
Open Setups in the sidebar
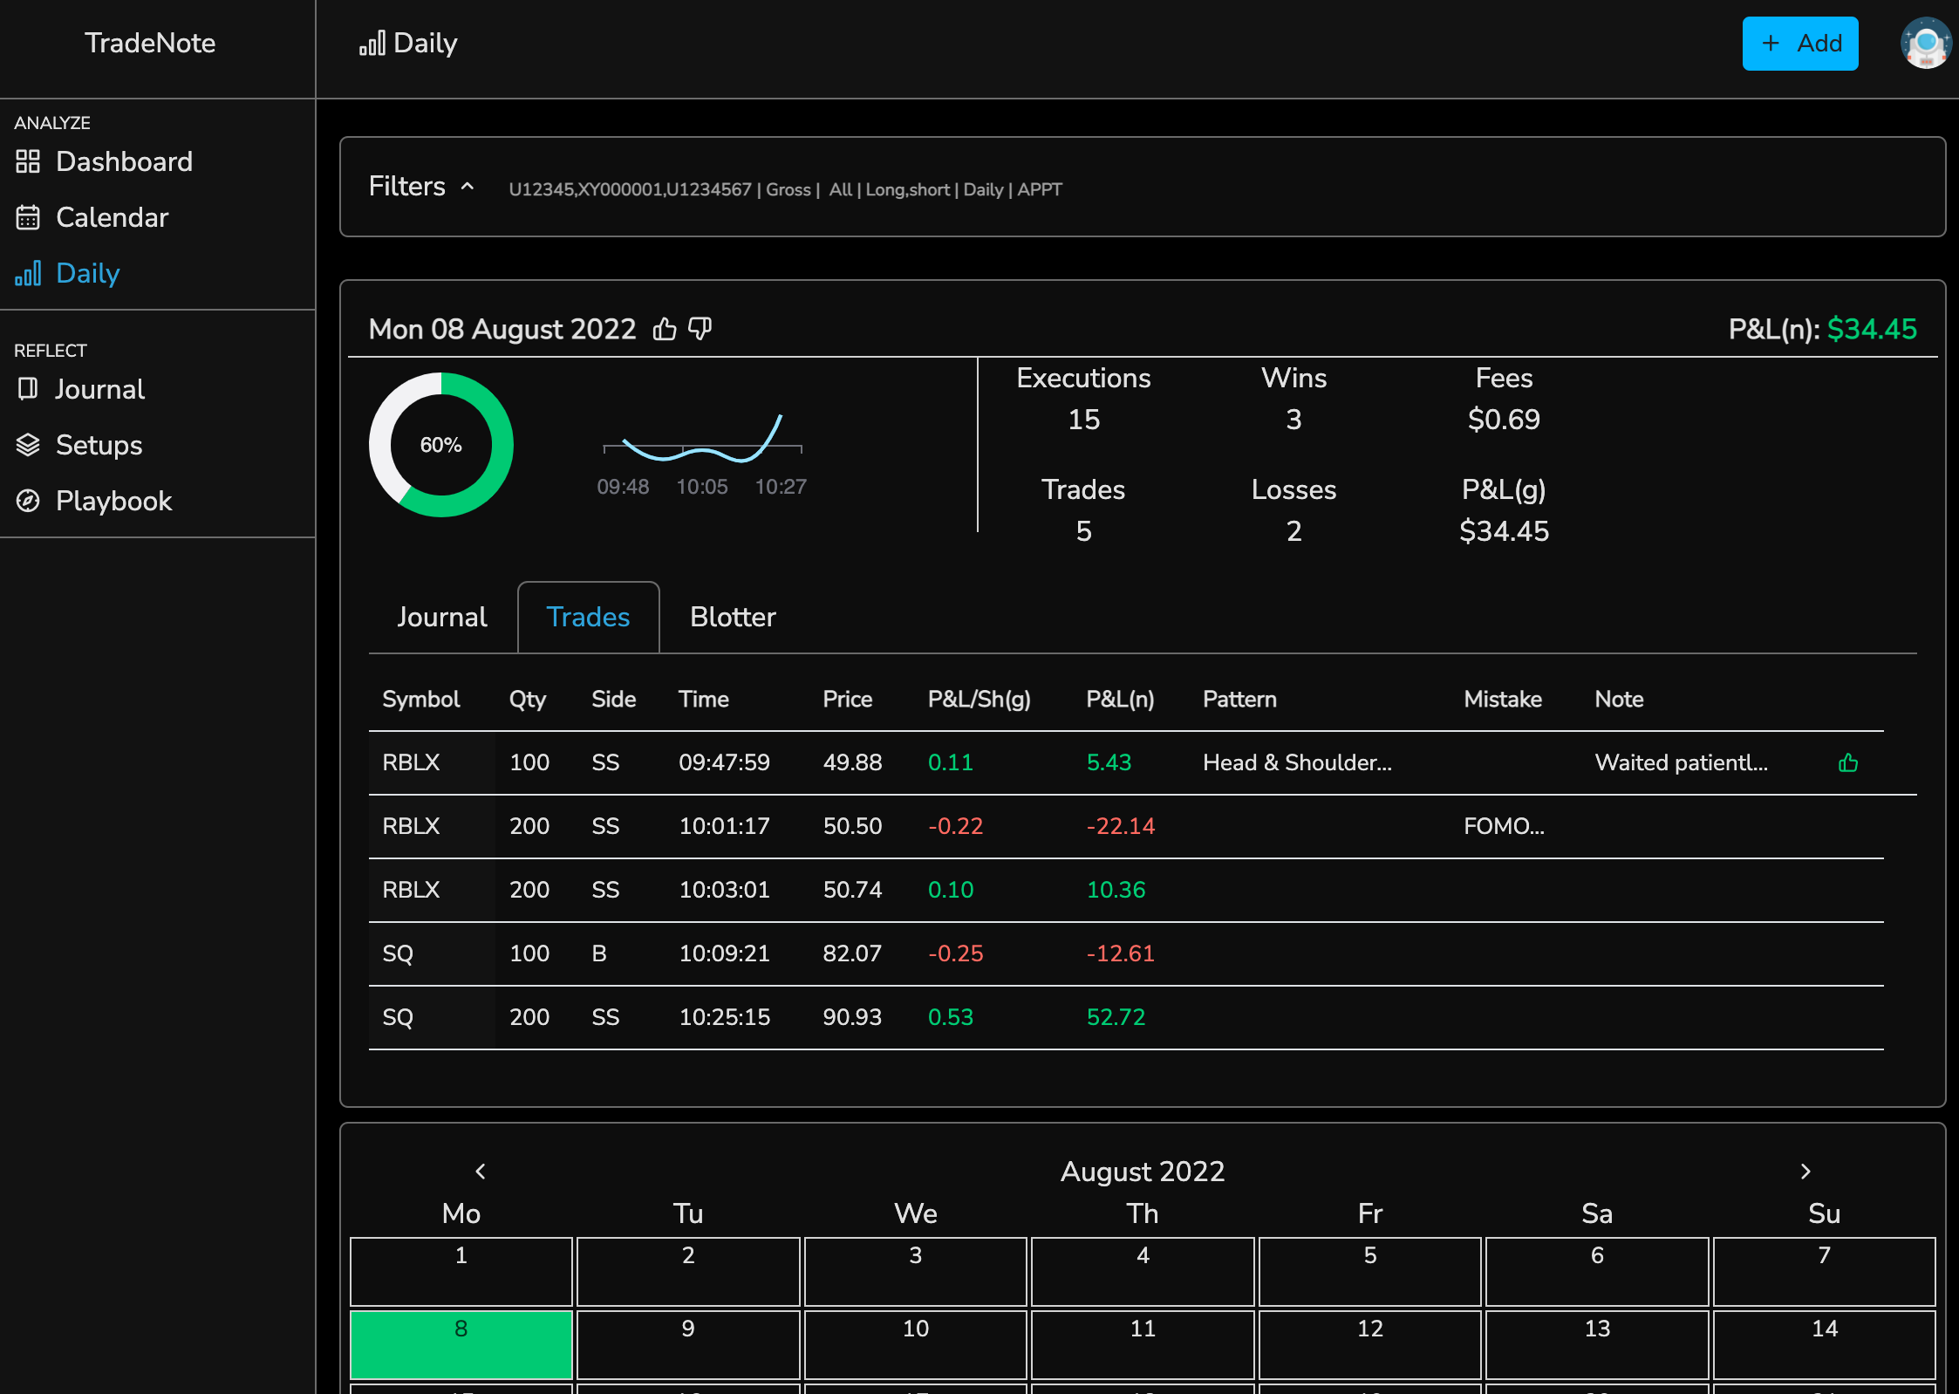click(x=79, y=445)
